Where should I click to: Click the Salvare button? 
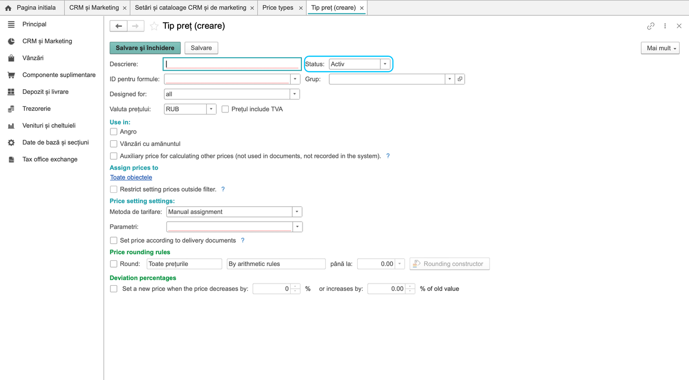pyautogui.click(x=201, y=48)
